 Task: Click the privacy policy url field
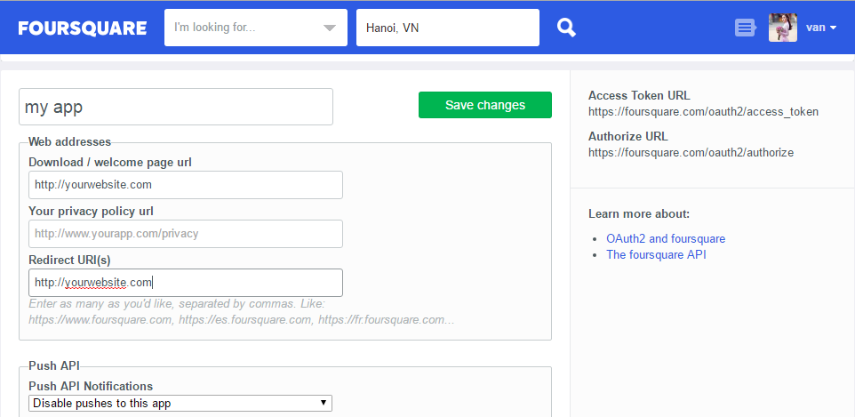pyautogui.click(x=186, y=234)
